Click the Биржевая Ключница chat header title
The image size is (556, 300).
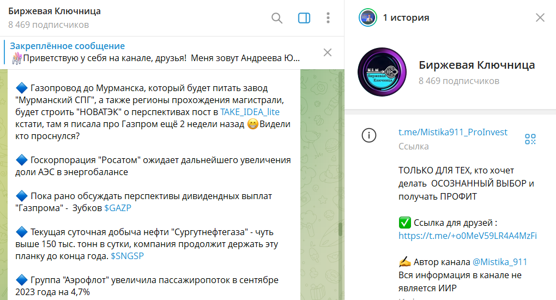click(x=55, y=11)
